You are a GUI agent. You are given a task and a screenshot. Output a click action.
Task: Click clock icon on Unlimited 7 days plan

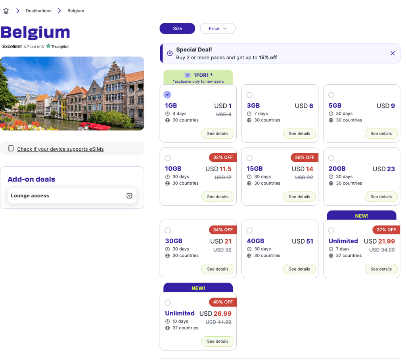[331, 249]
